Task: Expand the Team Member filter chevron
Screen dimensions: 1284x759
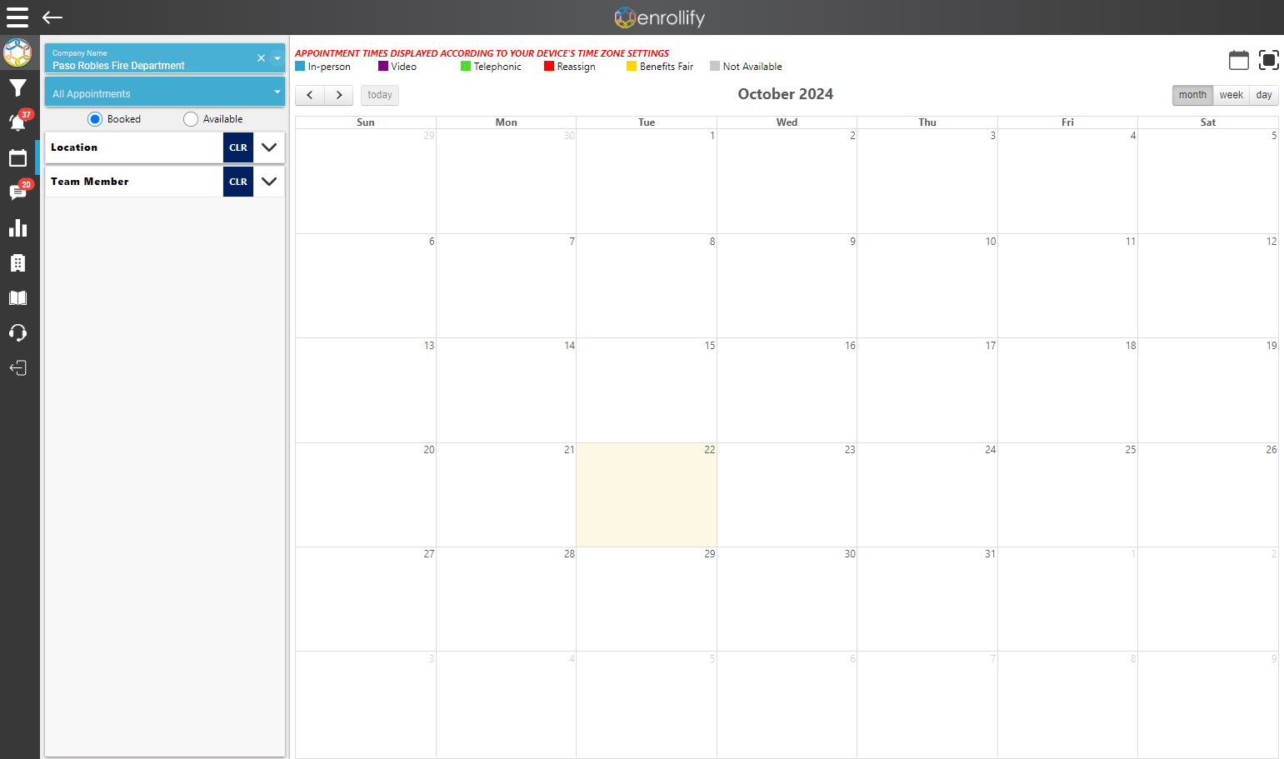Action: coord(269,182)
